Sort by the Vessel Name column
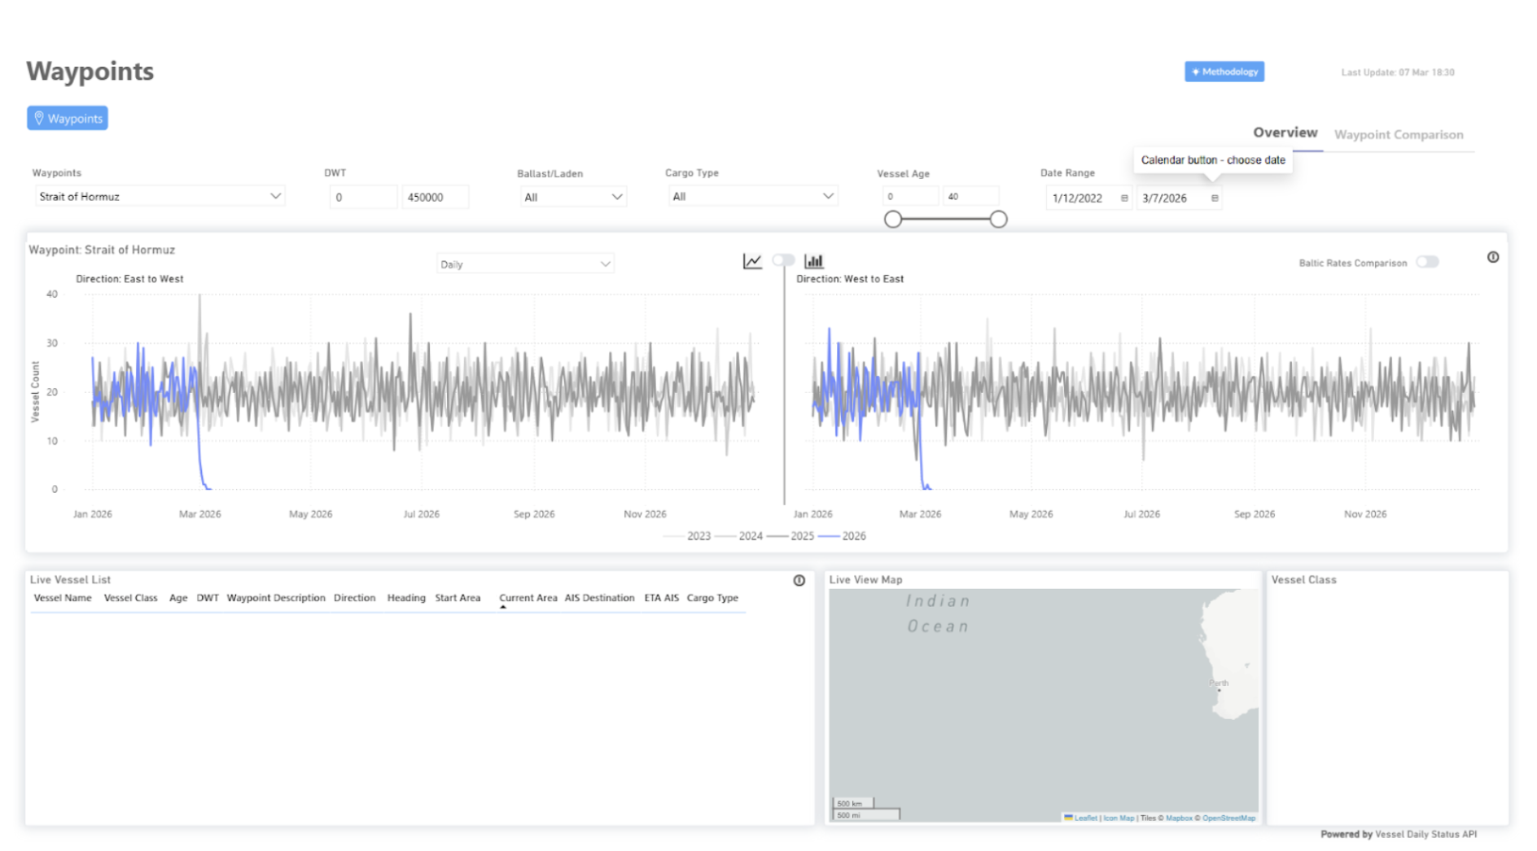Screen dimensions: 1537x851 63,597
